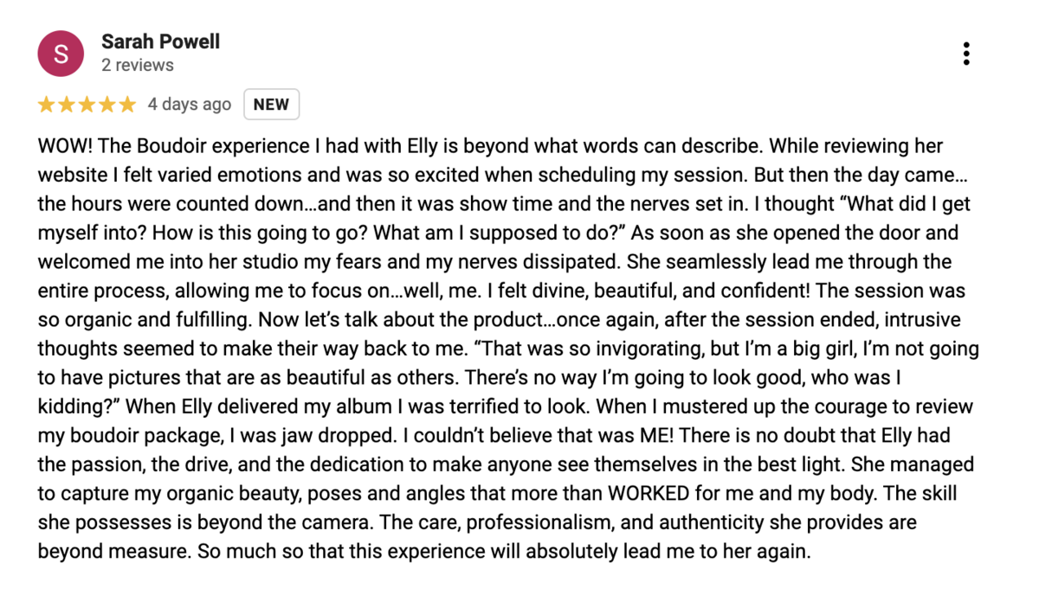Click the second gold rating star
Screen dimensions: 1039x595
pos(67,105)
